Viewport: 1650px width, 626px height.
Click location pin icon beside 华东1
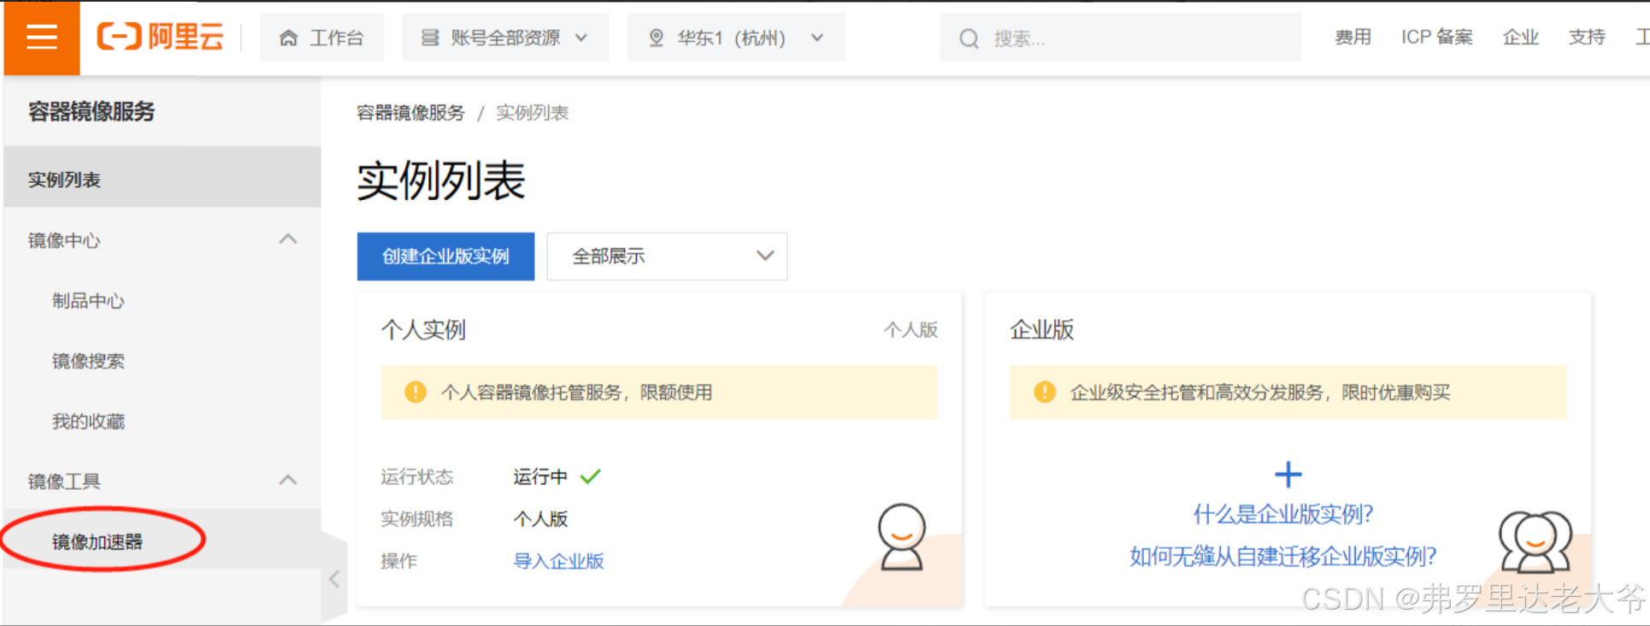tap(656, 38)
